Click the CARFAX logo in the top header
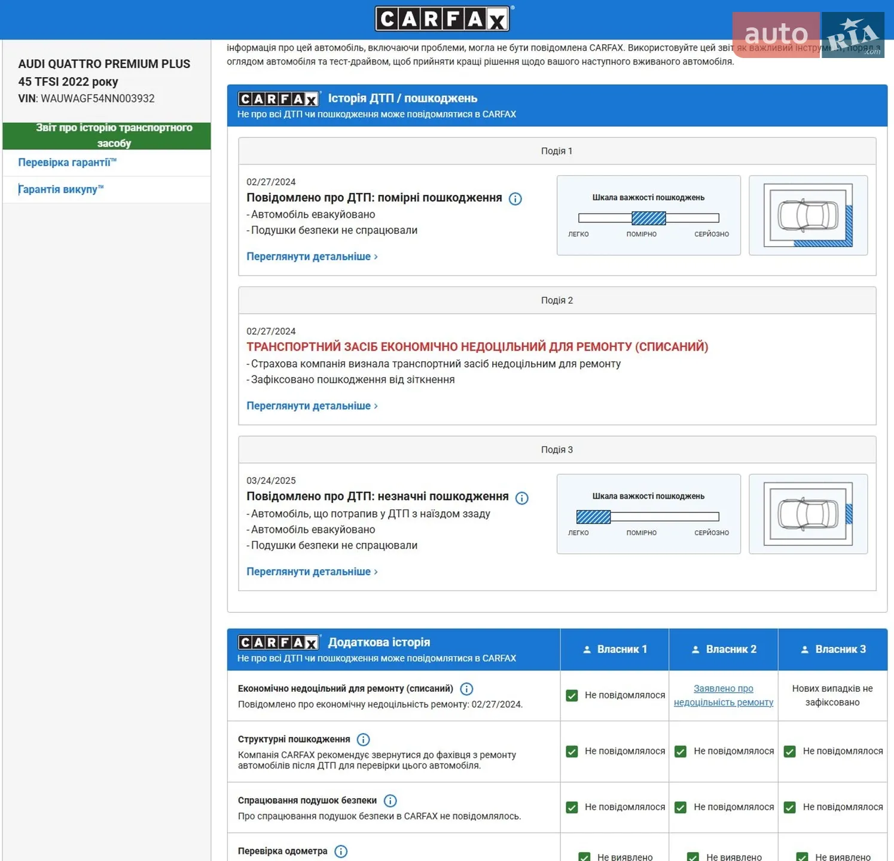 point(443,19)
